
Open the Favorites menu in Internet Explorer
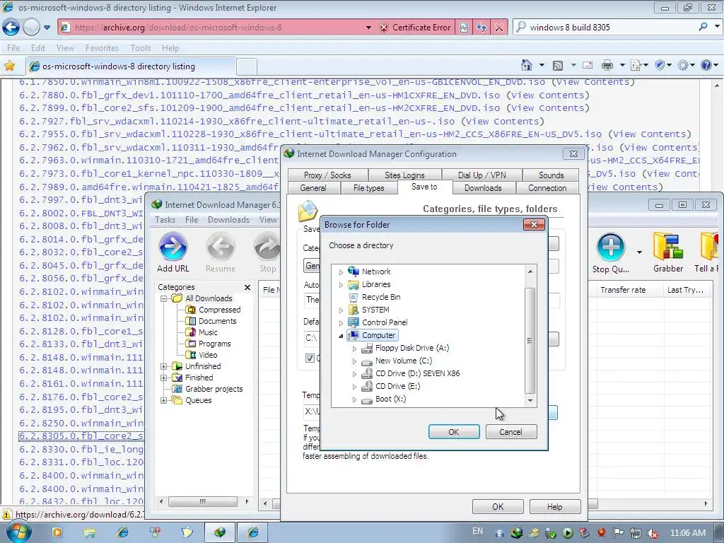coord(102,48)
